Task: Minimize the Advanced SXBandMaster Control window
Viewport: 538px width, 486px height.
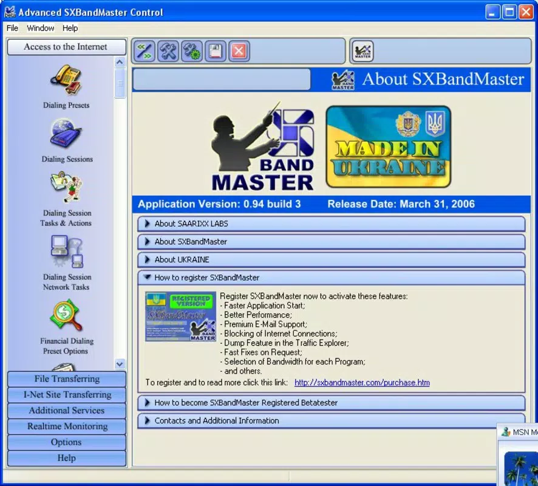Action: pos(492,12)
